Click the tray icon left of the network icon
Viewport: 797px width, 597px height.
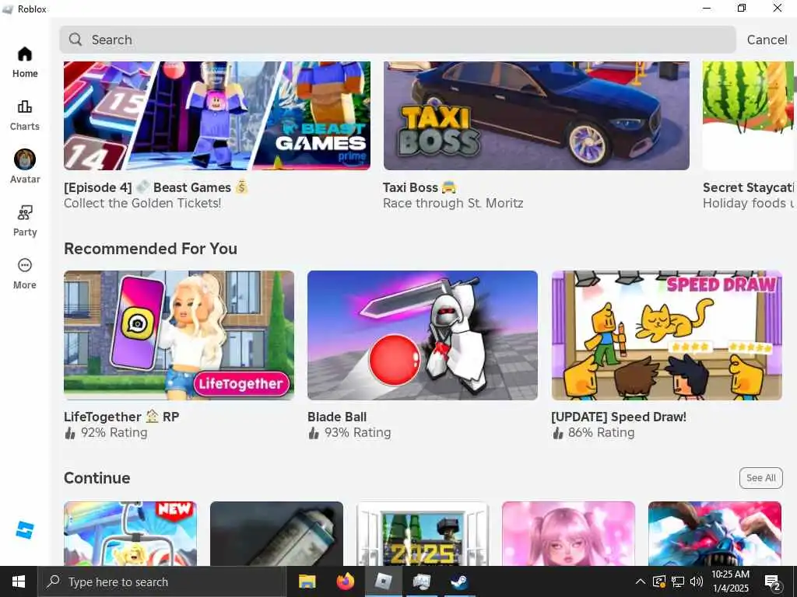658,581
